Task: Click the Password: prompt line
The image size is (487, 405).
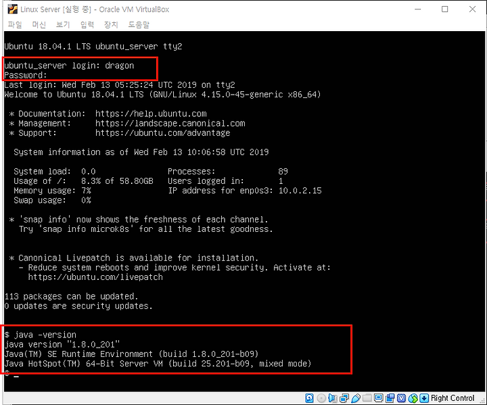Action: tap(26, 75)
